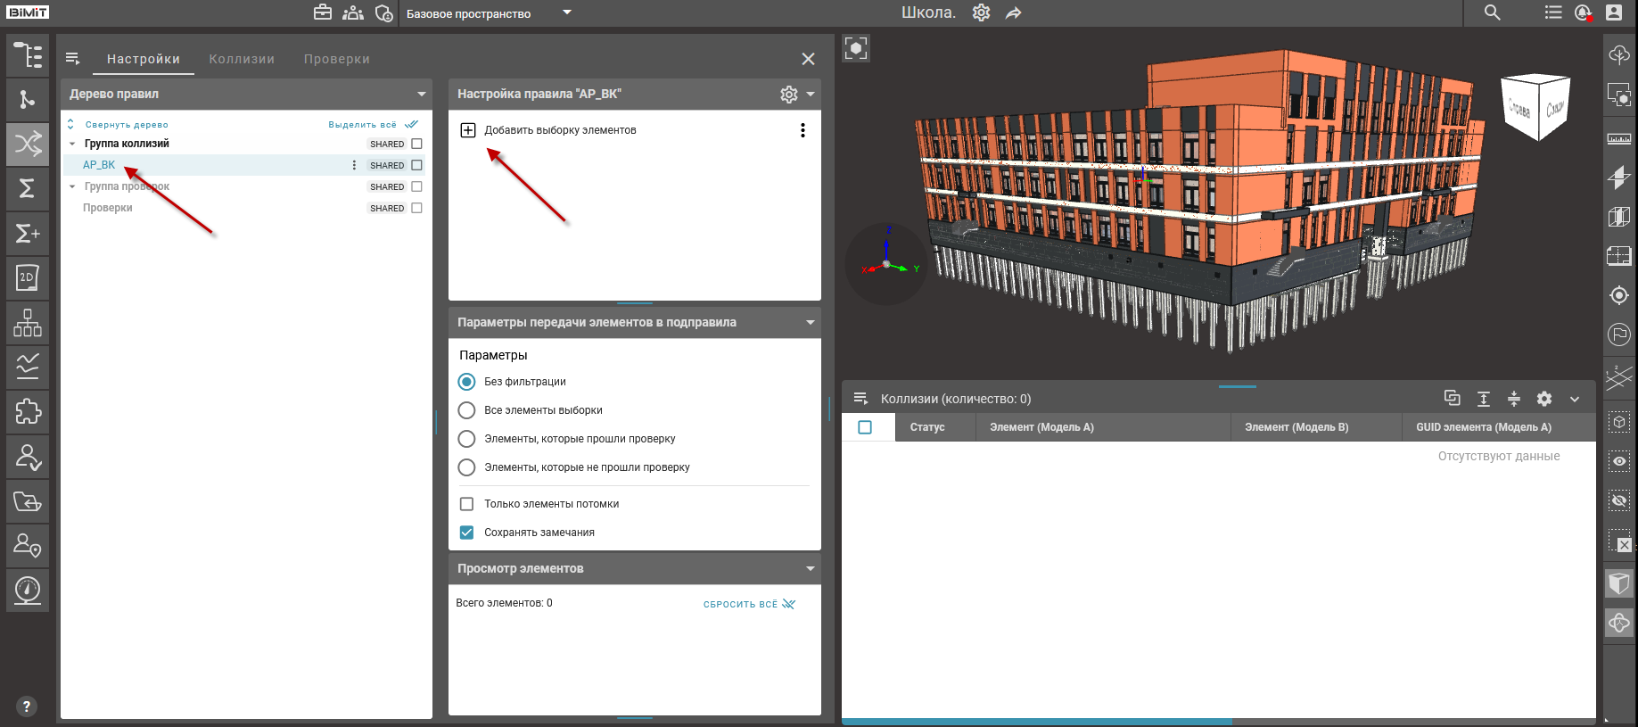Click the 2D drawing sidebar icon
1638x727 pixels.
(28, 277)
